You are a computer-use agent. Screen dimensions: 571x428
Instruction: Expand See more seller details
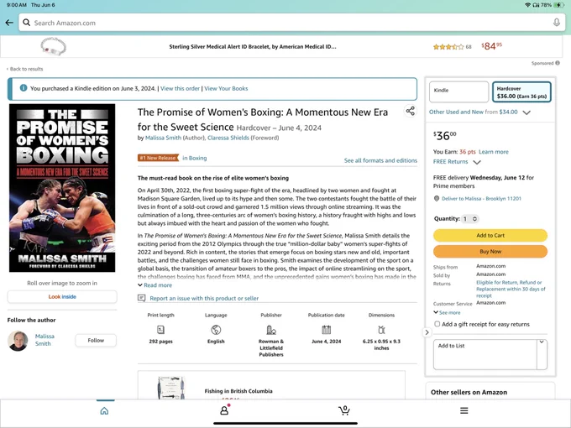(x=447, y=313)
